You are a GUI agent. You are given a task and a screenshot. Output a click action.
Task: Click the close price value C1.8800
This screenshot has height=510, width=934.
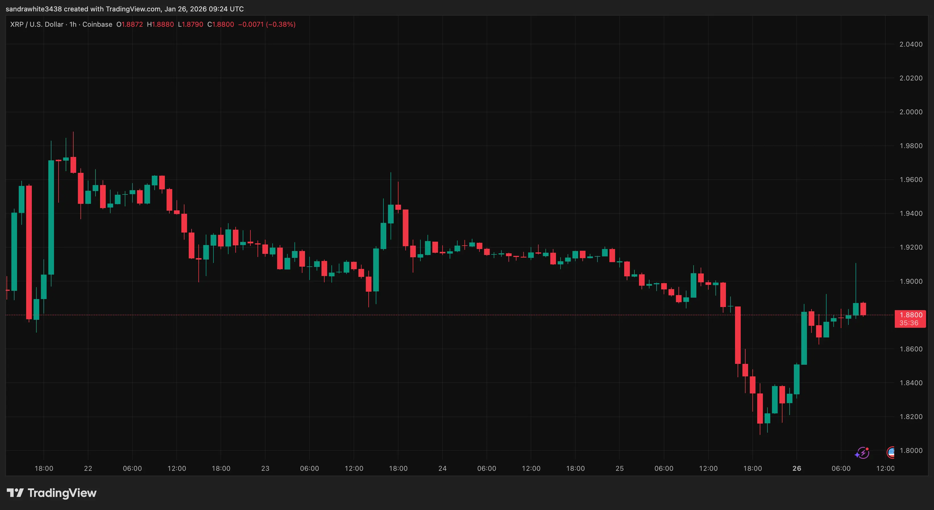click(221, 24)
